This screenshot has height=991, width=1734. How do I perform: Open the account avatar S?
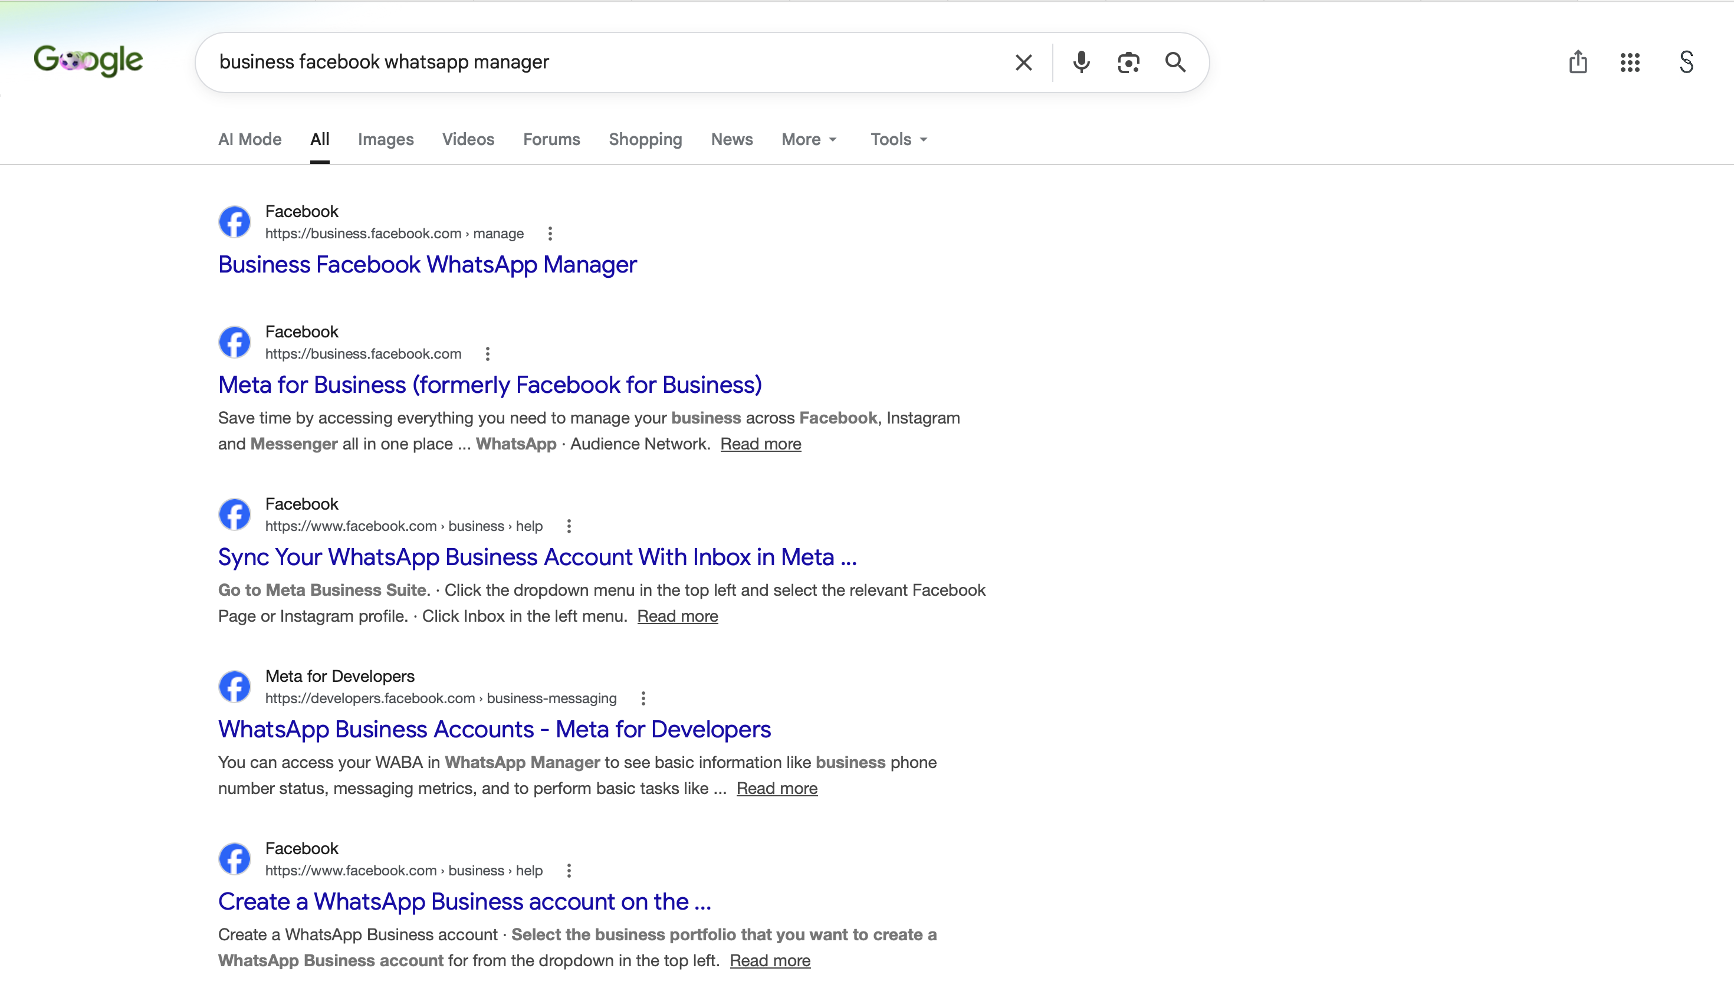tap(1686, 63)
